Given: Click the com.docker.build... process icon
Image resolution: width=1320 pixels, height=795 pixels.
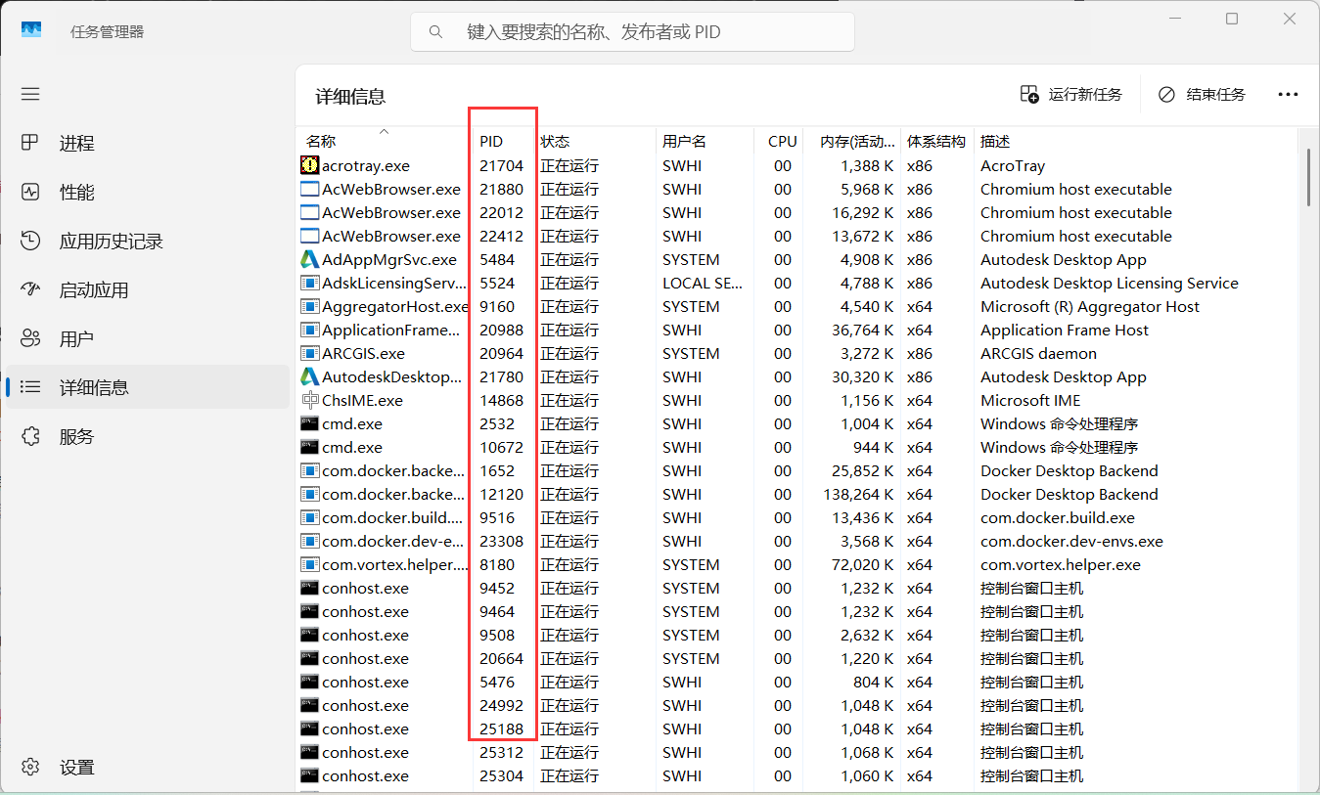Looking at the screenshot, I should (x=309, y=517).
